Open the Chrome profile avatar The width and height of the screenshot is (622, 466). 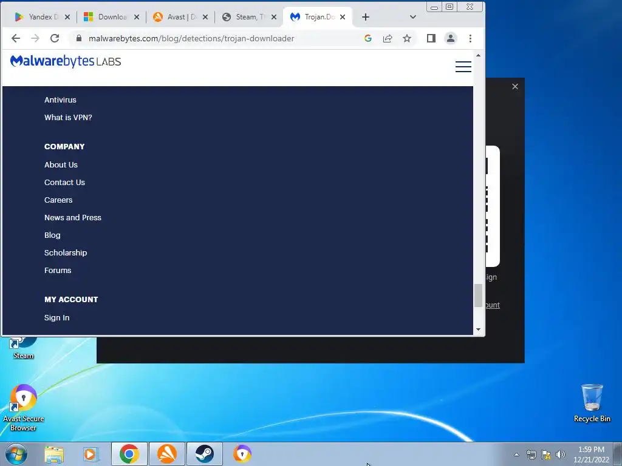(451, 38)
